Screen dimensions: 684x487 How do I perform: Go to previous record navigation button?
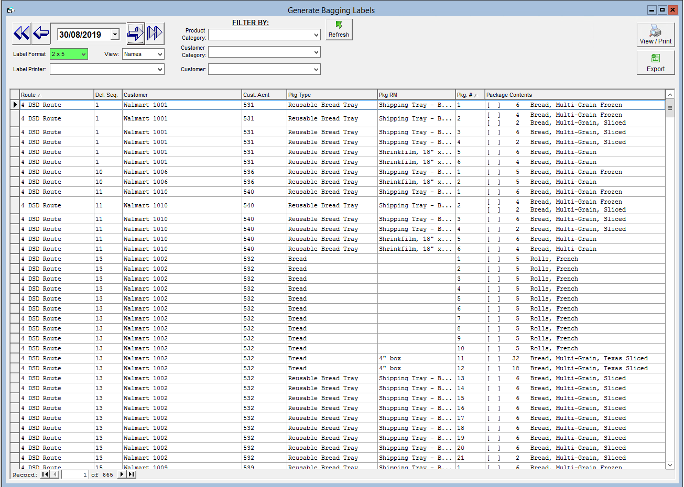click(x=55, y=474)
